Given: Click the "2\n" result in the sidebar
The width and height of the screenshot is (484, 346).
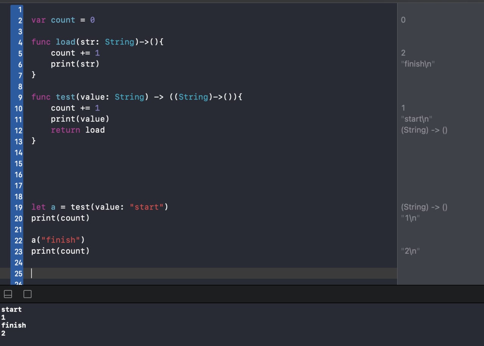Looking at the screenshot, I should point(410,251).
